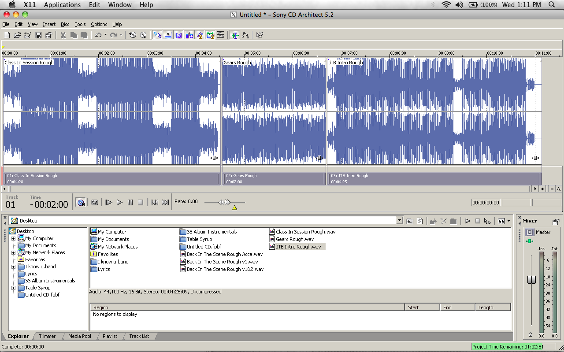Viewport: 564px width, 352px height.
Task: Open the Disc menu
Action: [x=65, y=24]
